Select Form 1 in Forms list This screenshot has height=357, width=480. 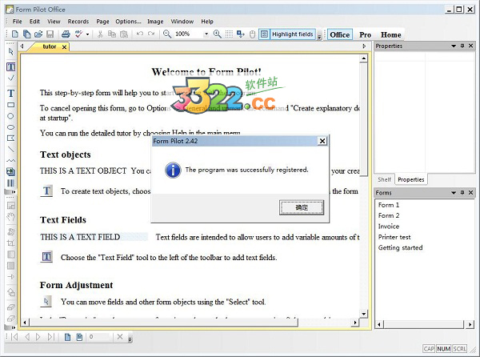point(389,205)
